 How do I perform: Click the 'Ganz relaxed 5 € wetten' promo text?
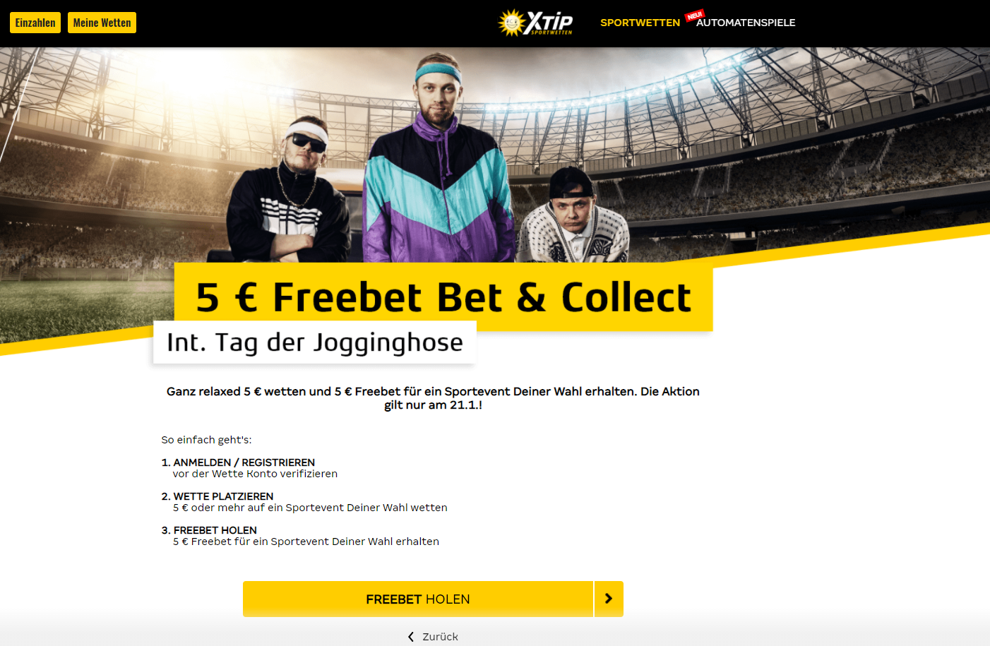click(x=433, y=398)
